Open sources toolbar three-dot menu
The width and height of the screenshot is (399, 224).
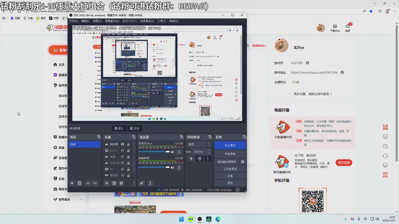(134, 183)
